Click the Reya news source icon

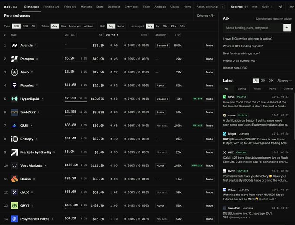225,97
